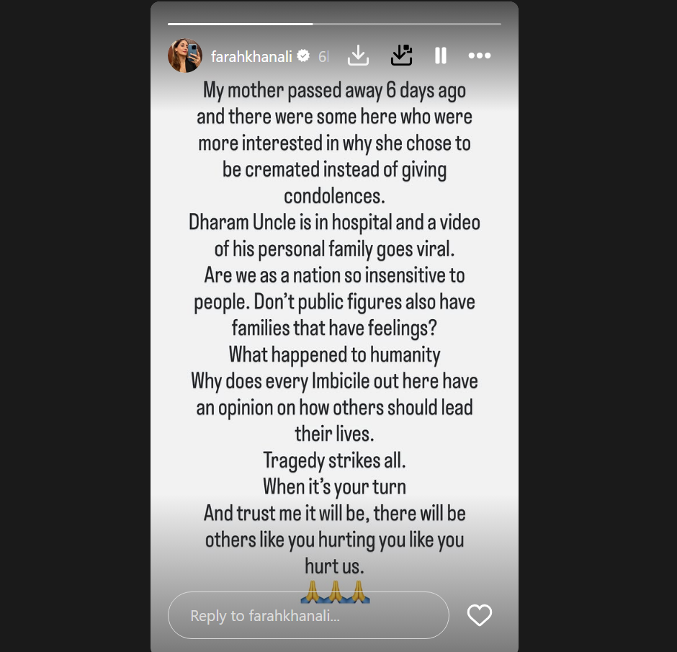Open the three-dot more options menu
Screen dimensions: 677x652
(479, 55)
